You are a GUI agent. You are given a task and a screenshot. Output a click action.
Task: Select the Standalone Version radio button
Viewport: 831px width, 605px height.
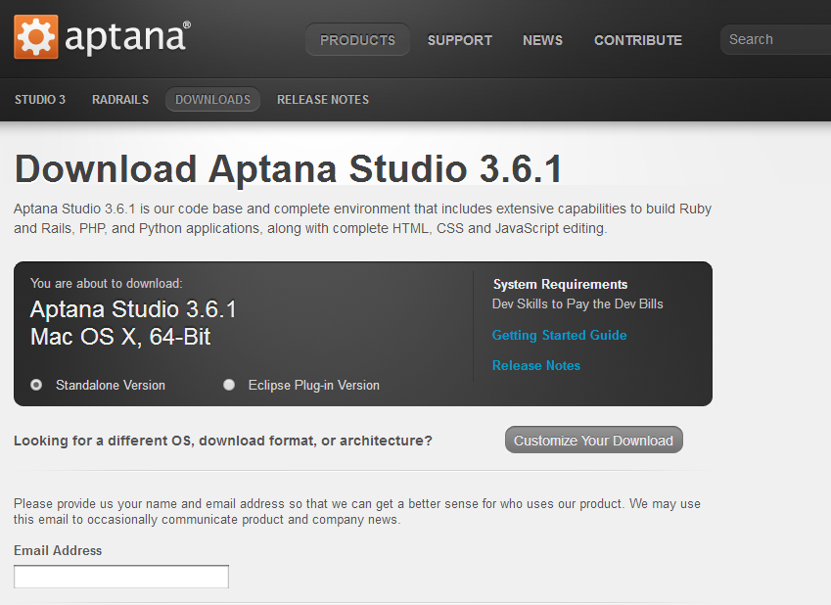pyautogui.click(x=36, y=385)
